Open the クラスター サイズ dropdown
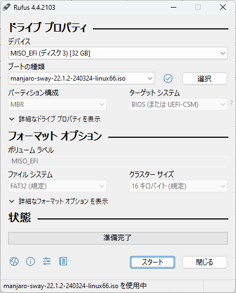This screenshot has height=293, width=236. pos(178,186)
